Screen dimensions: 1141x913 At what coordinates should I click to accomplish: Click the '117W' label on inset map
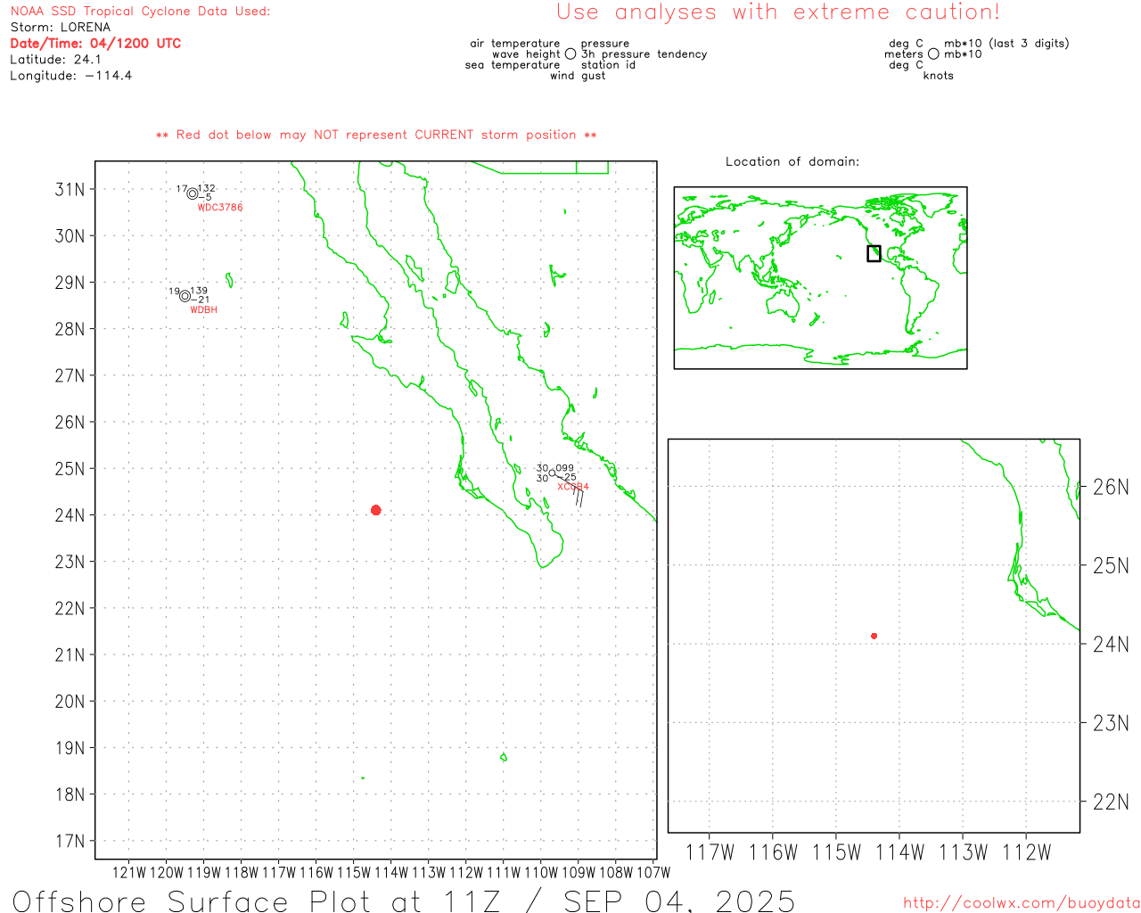coord(710,852)
